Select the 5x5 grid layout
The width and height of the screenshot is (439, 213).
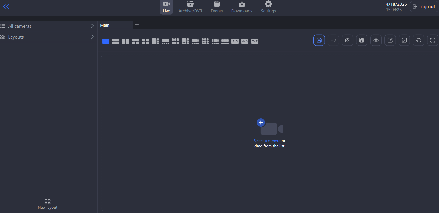coord(235,41)
